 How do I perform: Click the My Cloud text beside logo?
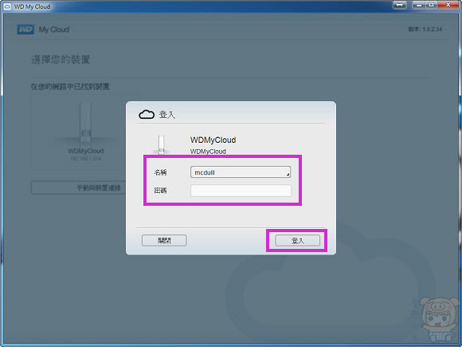[54, 30]
